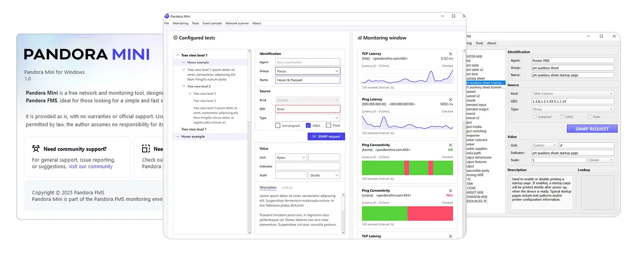Image resolution: width=639 pixels, height=253 pixels.
Task: Collapse the first Tree view level 1
Action: click(178, 55)
